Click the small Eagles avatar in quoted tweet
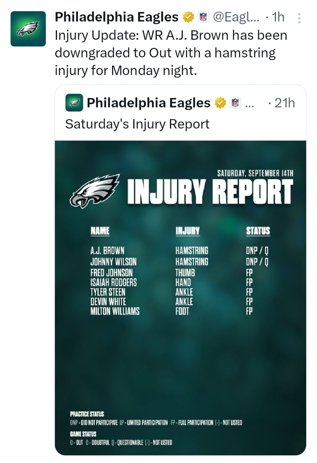Viewport: 317px width, 463px height. pyautogui.click(x=74, y=103)
